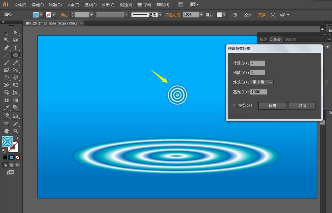Switch to the 描边 panel tab
Image resolution: width=332 pixels, height=213 pixels.
[x=263, y=40]
